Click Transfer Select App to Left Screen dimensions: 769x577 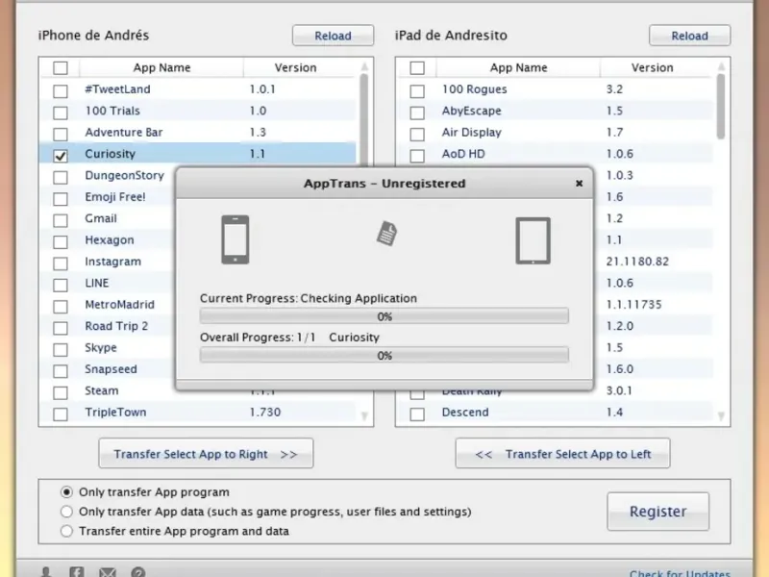pos(562,453)
